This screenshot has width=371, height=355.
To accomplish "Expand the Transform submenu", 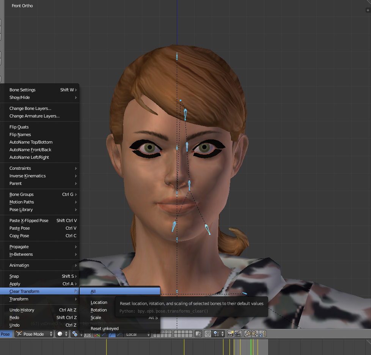I will pos(39,299).
